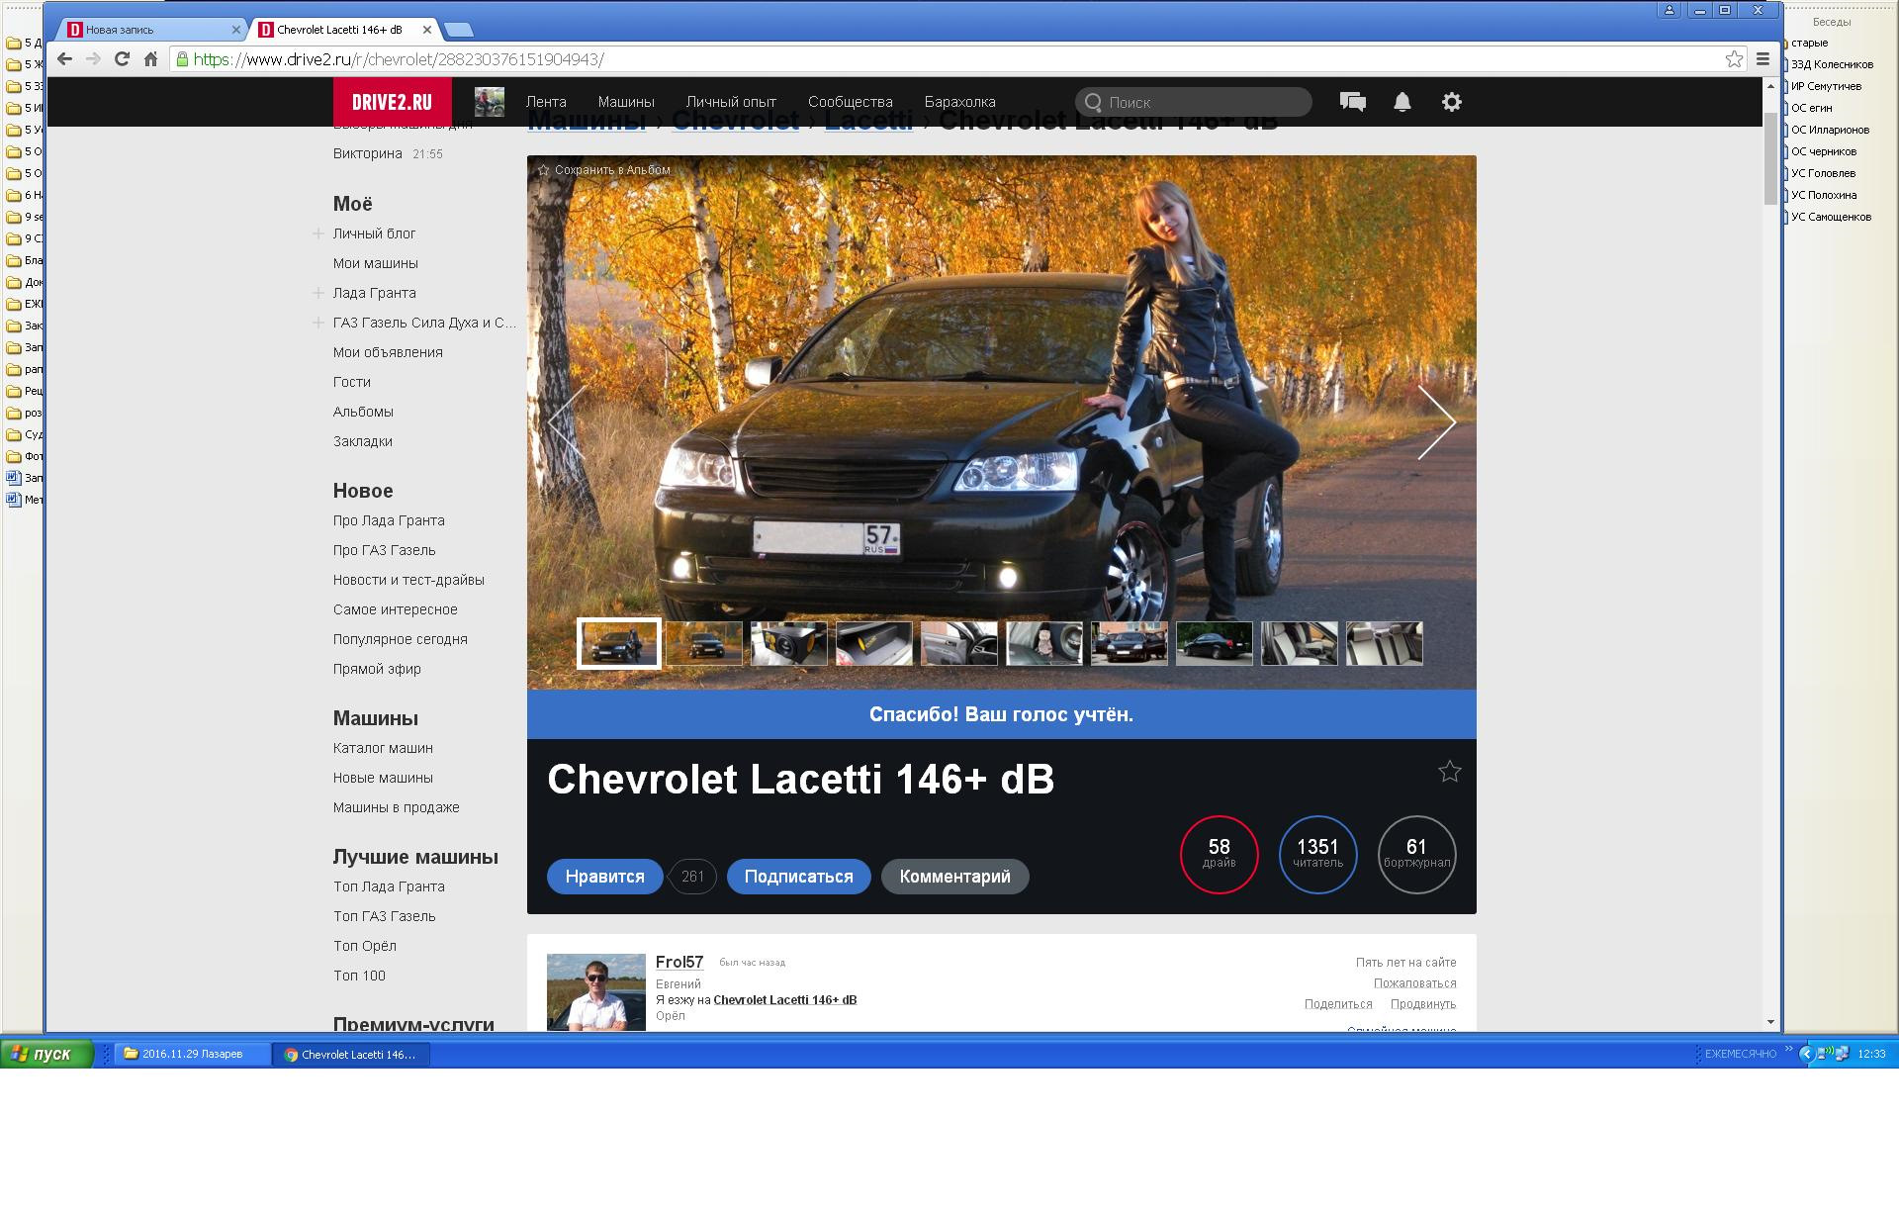The height and width of the screenshot is (1211, 1899).
Task: Open the Сообщества menu item
Action: 850,102
